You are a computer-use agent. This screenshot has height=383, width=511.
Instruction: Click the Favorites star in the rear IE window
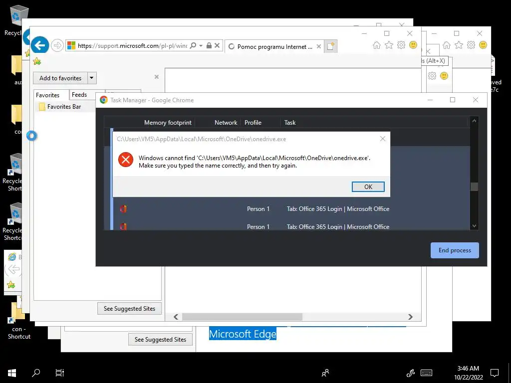pyautogui.click(x=459, y=45)
